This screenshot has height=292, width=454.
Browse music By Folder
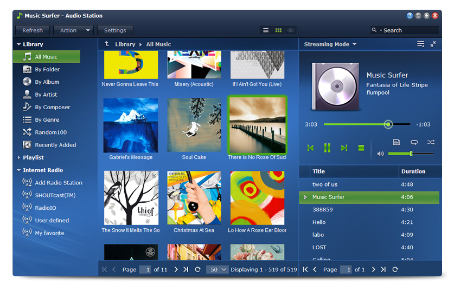[47, 69]
